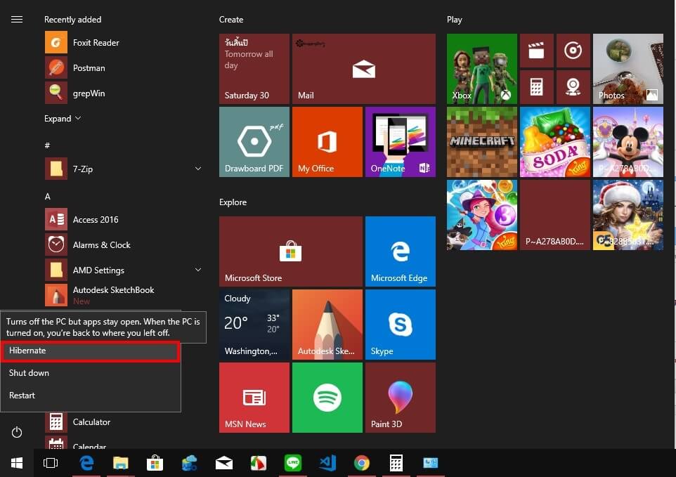Open File Explorer from the taskbar
Viewport: 676px width, 477px height.
coord(121,463)
